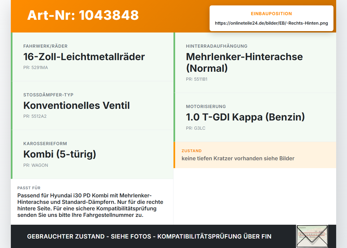Click PR: 5291MA code

click(36, 67)
